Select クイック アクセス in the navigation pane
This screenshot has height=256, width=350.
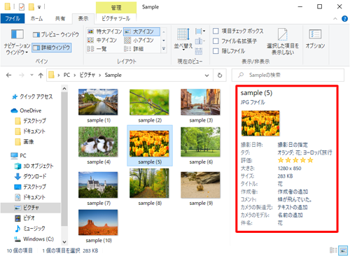click(32, 97)
